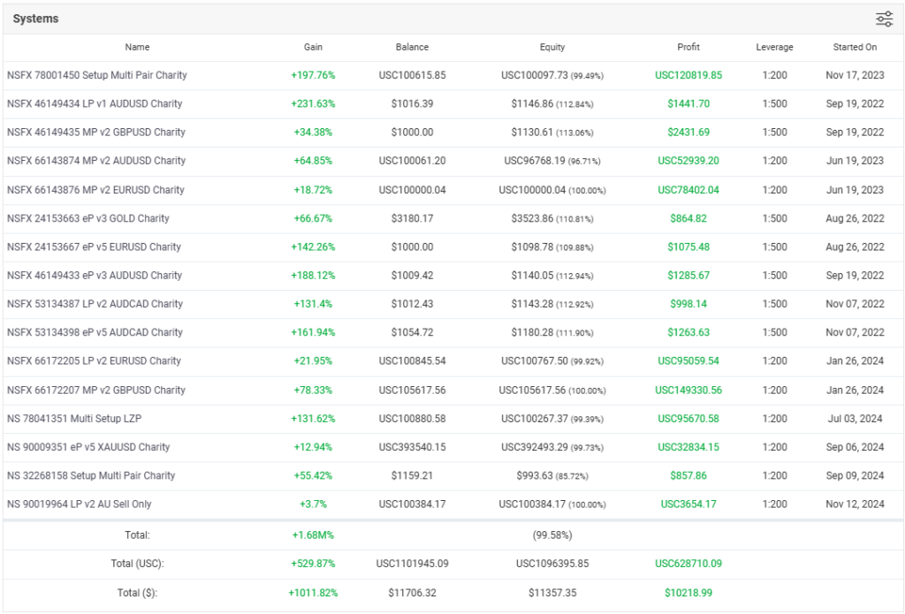Sort table by Balance column header
The width and height of the screenshot is (905, 614).
[x=412, y=48]
